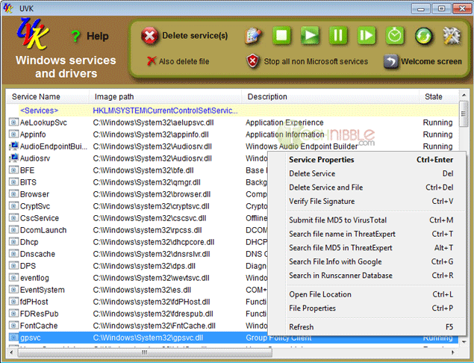This screenshot has width=474, height=363.
Task: Click Stop all non Microsoft services text
Action: (x=316, y=61)
